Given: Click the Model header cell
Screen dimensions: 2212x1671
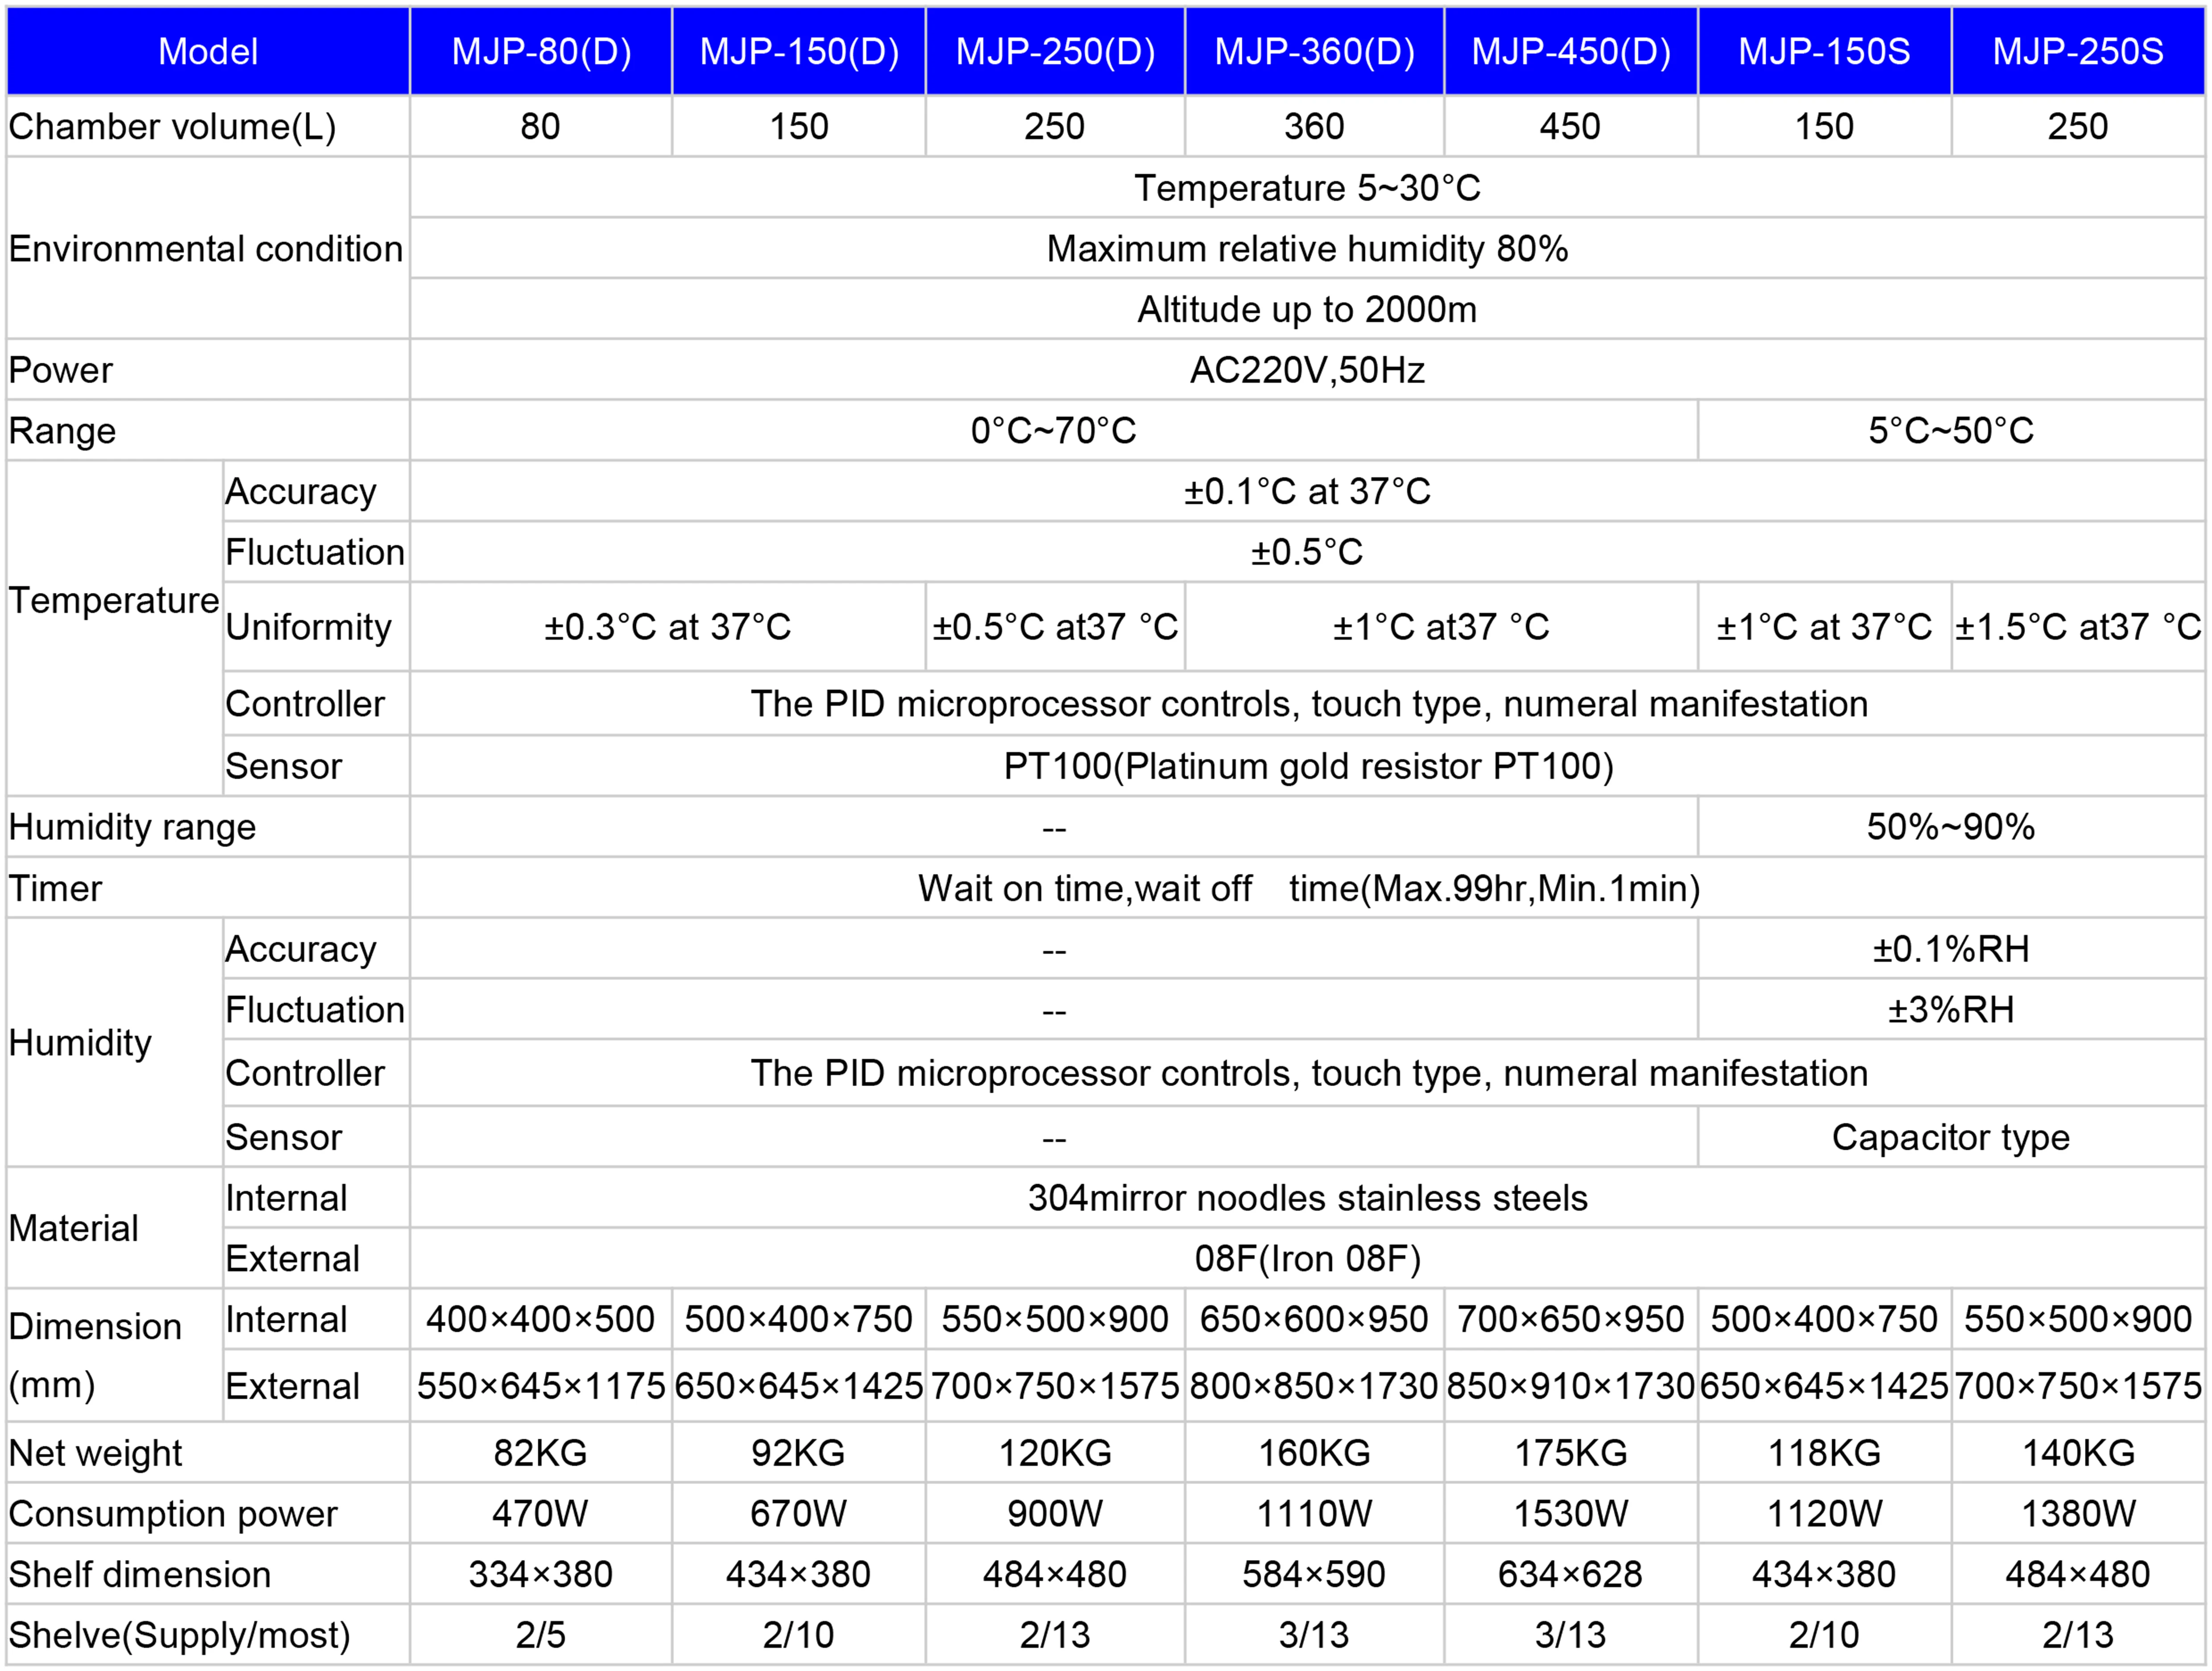Looking at the screenshot, I should [x=208, y=51].
